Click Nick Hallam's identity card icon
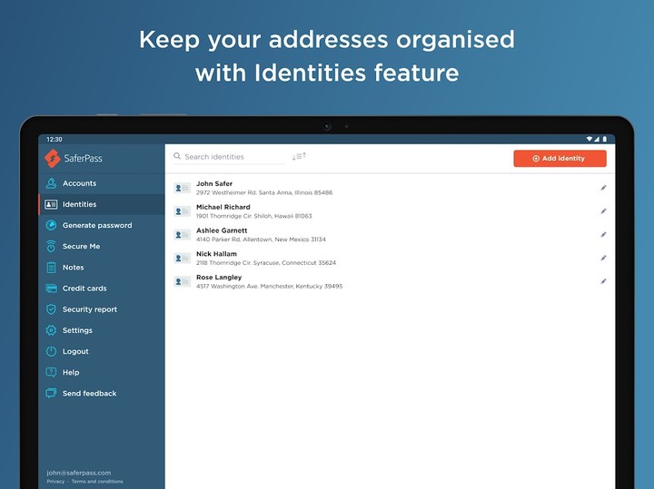Viewport: 654px width, 489px height. tap(183, 259)
